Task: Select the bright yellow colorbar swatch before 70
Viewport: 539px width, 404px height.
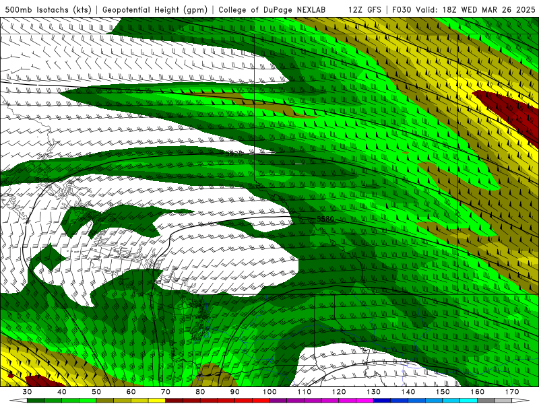Action: (x=157, y=401)
